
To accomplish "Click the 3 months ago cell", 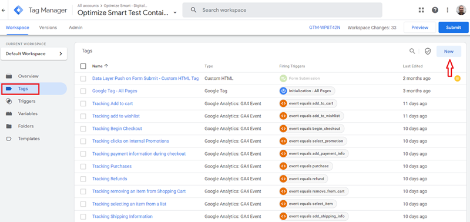I will pos(417,91).
